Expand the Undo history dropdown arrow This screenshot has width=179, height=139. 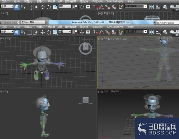click(x=8, y=22)
